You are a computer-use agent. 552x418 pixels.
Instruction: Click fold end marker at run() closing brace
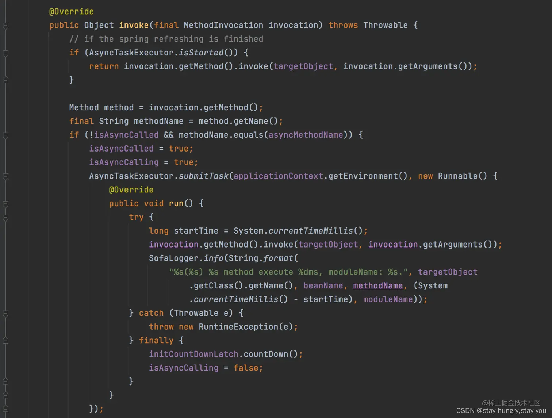click(5, 395)
